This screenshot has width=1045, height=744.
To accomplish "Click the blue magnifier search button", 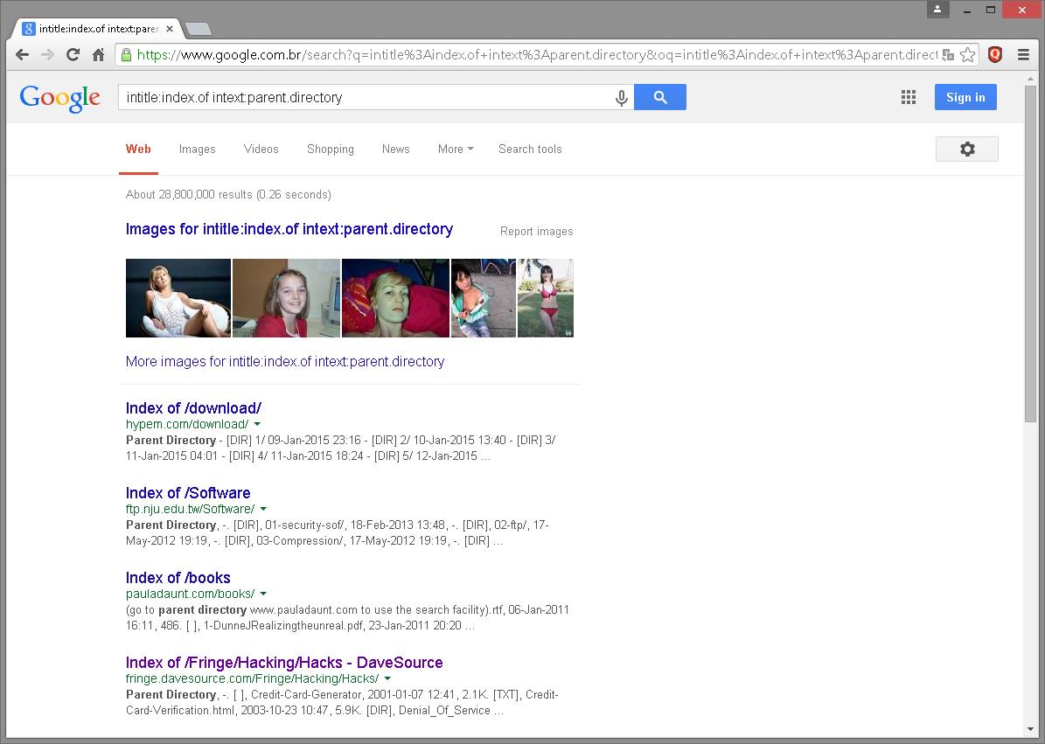I will click(x=659, y=97).
